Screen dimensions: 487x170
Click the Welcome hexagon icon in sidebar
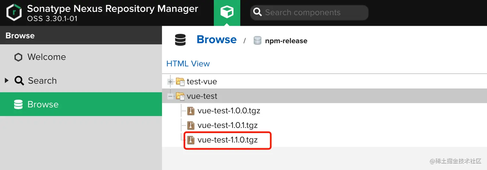(18, 57)
